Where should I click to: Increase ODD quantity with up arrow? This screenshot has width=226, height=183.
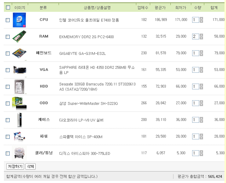(201, 102)
